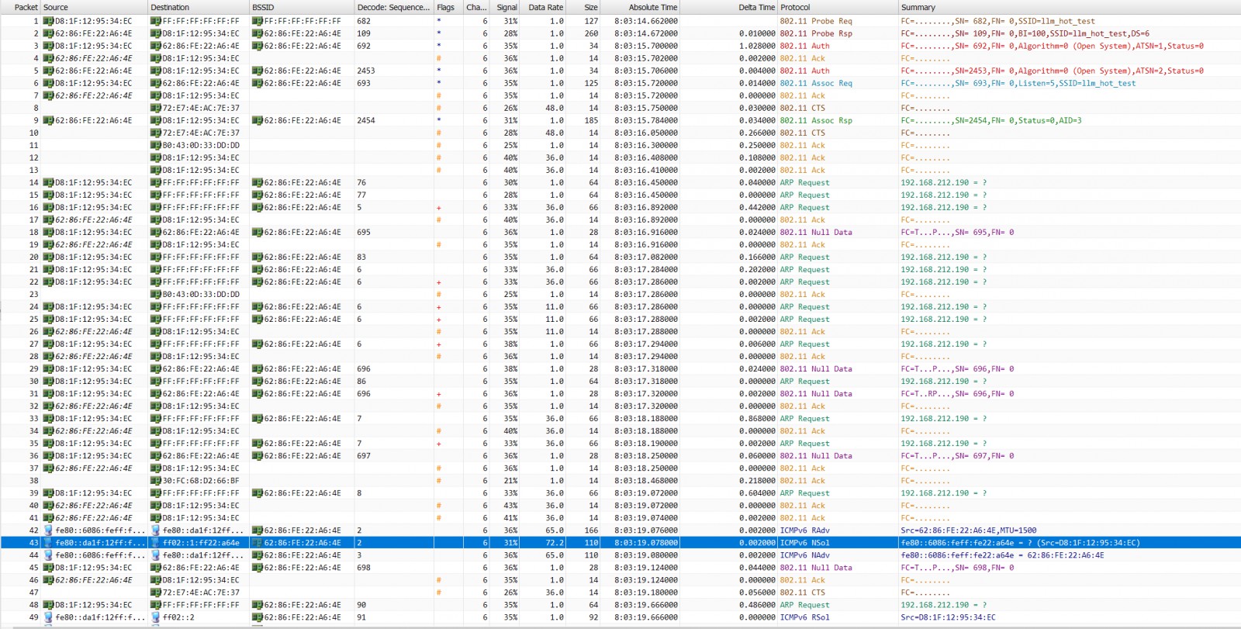This screenshot has height=629, width=1241.
Task: Click the Signal column header
Action: pos(506,7)
